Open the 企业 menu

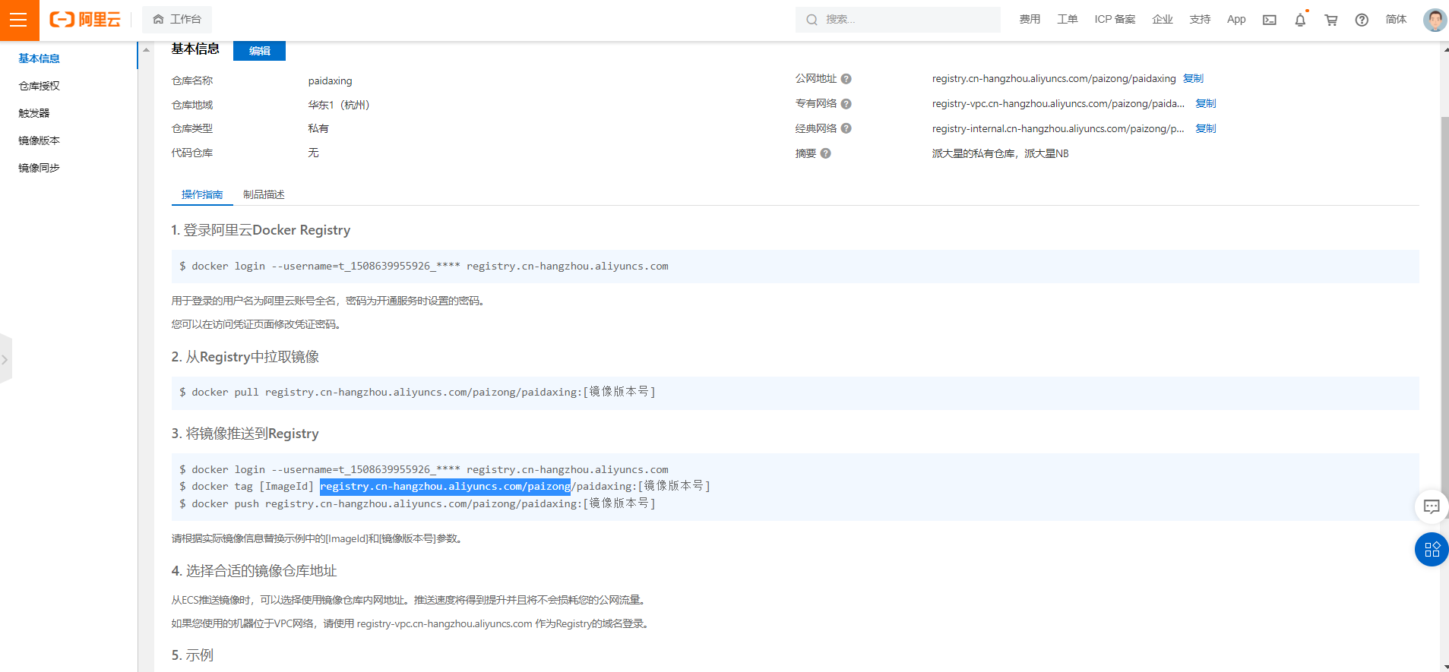1163,20
